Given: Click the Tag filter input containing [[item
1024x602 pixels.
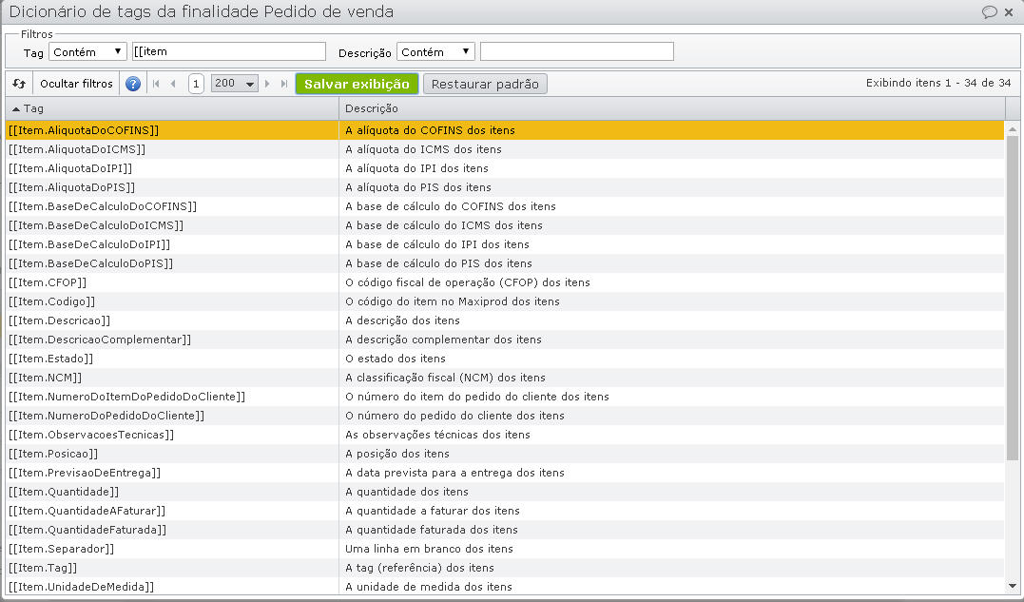Looking at the screenshot, I should coord(228,51).
